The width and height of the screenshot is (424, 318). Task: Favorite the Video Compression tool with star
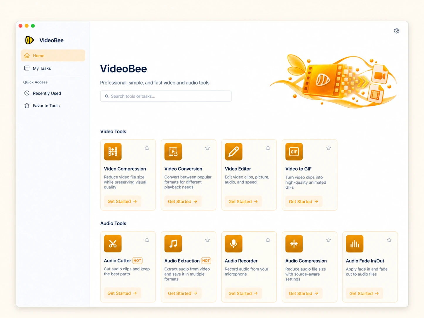pos(147,148)
